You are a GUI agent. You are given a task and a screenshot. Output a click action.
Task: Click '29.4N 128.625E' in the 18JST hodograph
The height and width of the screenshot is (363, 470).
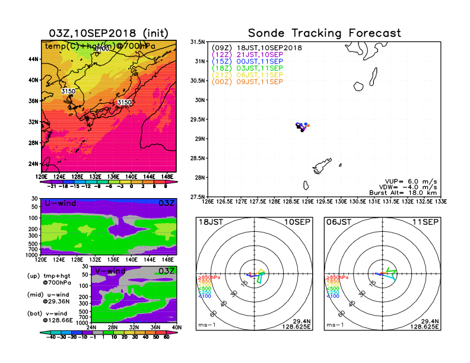(296, 324)
